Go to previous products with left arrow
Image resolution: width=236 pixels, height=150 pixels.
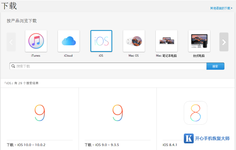[x=11, y=42]
